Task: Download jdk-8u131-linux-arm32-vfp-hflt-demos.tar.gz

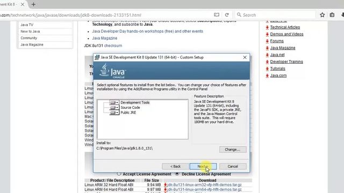Action: 204,185
